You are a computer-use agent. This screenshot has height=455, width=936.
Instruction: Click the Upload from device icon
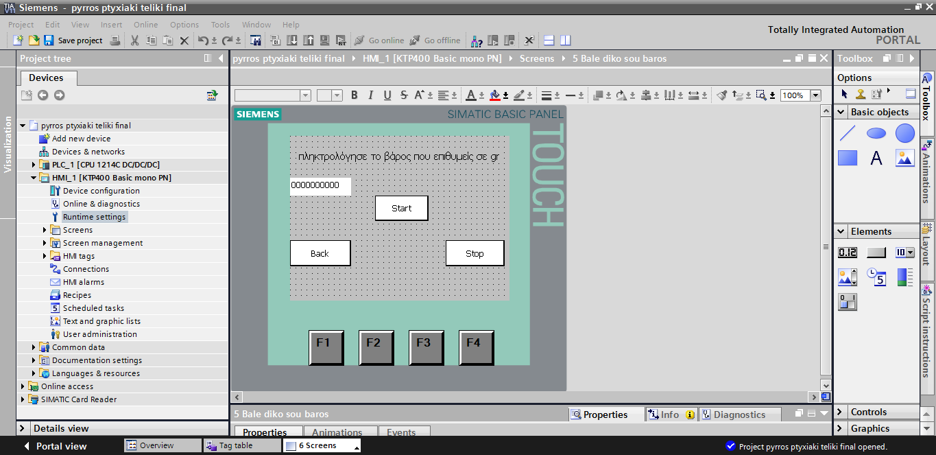click(x=308, y=40)
